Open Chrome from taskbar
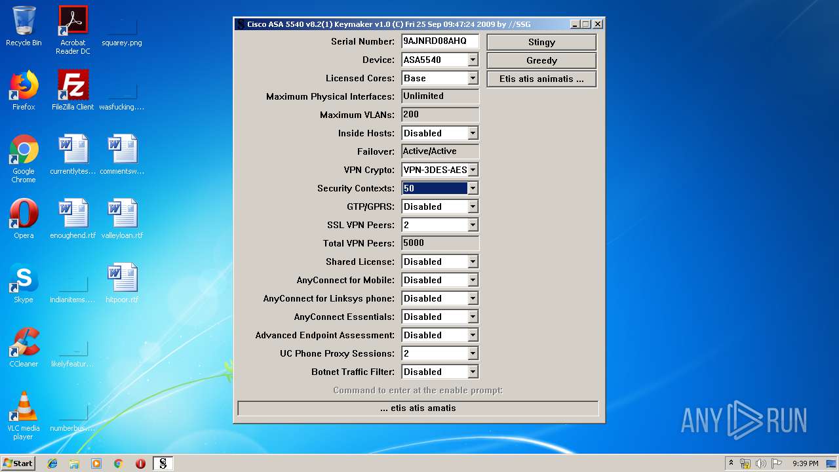The image size is (839, 472). click(119, 463)
